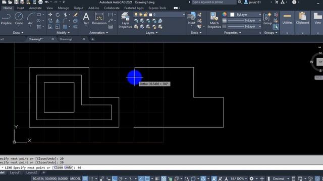Open the object color ByLayer dropdown
The width and height of the screenshot is (323, 181).
pos(246,15)
